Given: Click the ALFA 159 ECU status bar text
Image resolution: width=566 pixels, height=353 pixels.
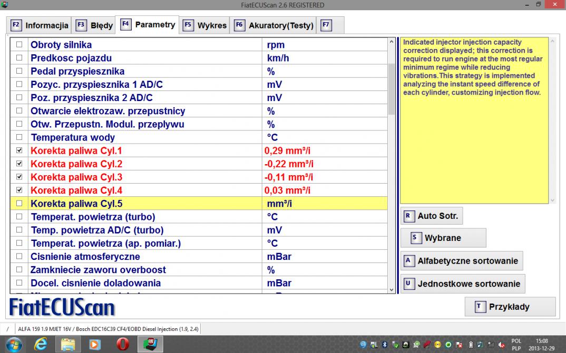Looking at the screenshot, I should [x=108, y=329].
